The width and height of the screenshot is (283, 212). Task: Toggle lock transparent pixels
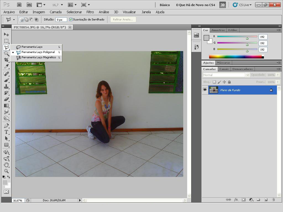click(x=214, y=82)
